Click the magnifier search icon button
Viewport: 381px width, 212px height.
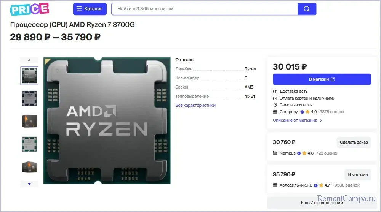(x=307, y=9)
